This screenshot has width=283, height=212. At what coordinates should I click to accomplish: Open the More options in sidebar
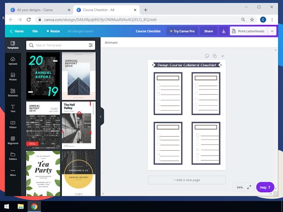(13, 172)
